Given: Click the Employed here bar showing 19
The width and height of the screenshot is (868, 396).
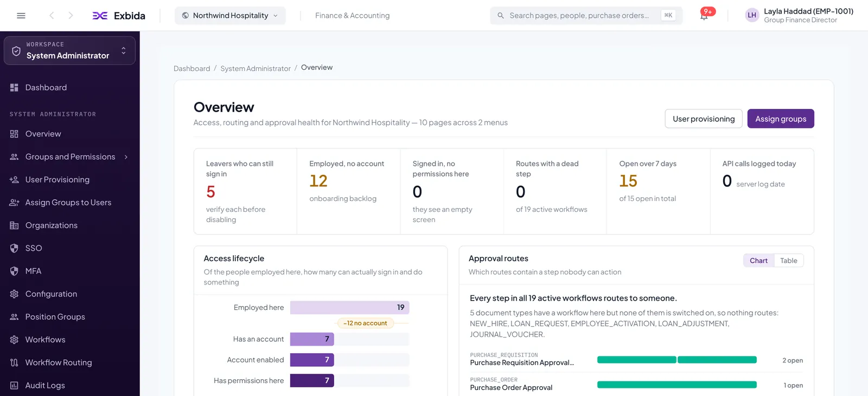Looking at the screenshot, I should (349, 308).
